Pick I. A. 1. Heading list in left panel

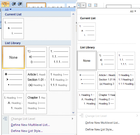[x=13, y=104]
